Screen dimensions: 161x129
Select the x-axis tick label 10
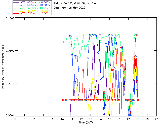(62, 119)
